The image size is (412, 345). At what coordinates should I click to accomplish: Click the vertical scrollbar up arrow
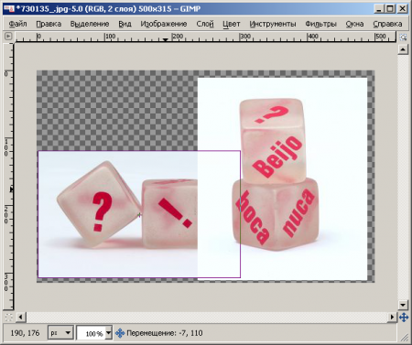pos(403,49)
